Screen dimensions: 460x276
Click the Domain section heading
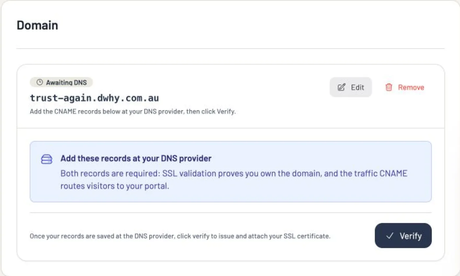[37, 25]
